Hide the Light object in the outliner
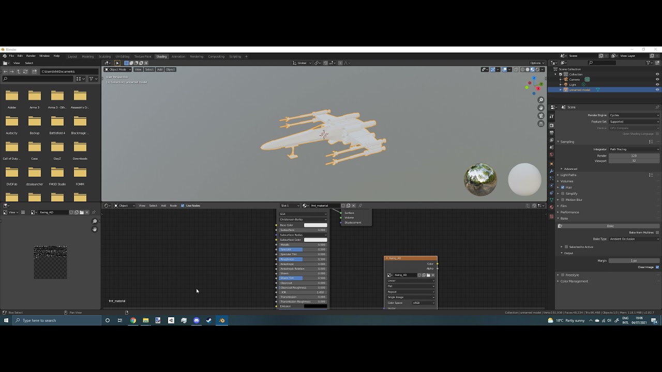This screenshot has height=372, width=662. 657,85
